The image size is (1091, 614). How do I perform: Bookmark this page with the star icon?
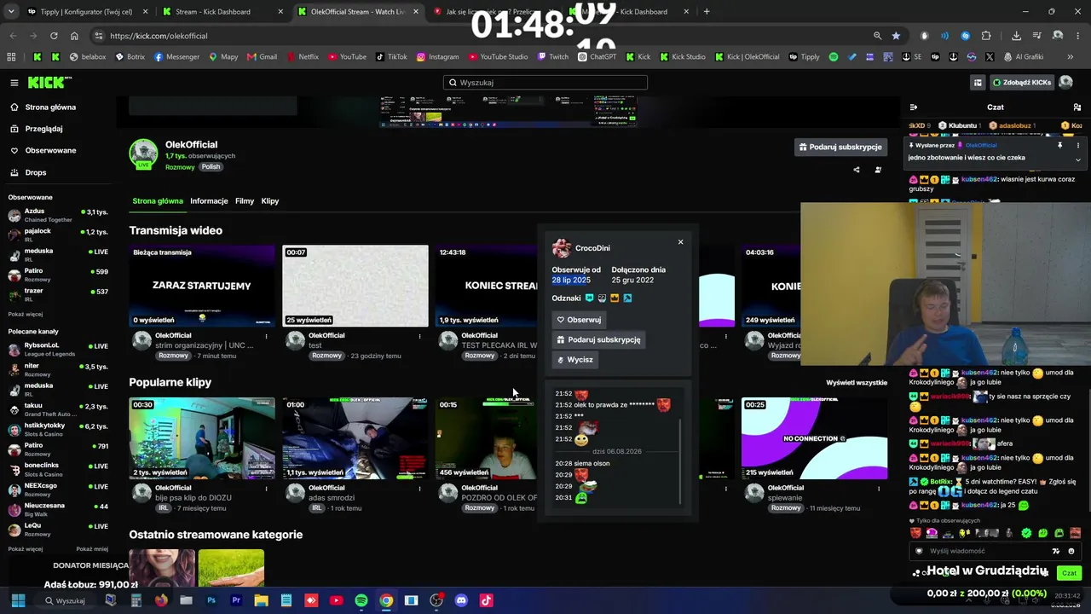click(x=896, y=36)
